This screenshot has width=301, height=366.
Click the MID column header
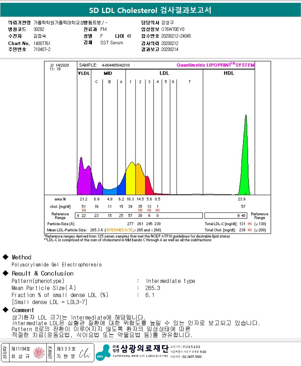pos(108,73)
